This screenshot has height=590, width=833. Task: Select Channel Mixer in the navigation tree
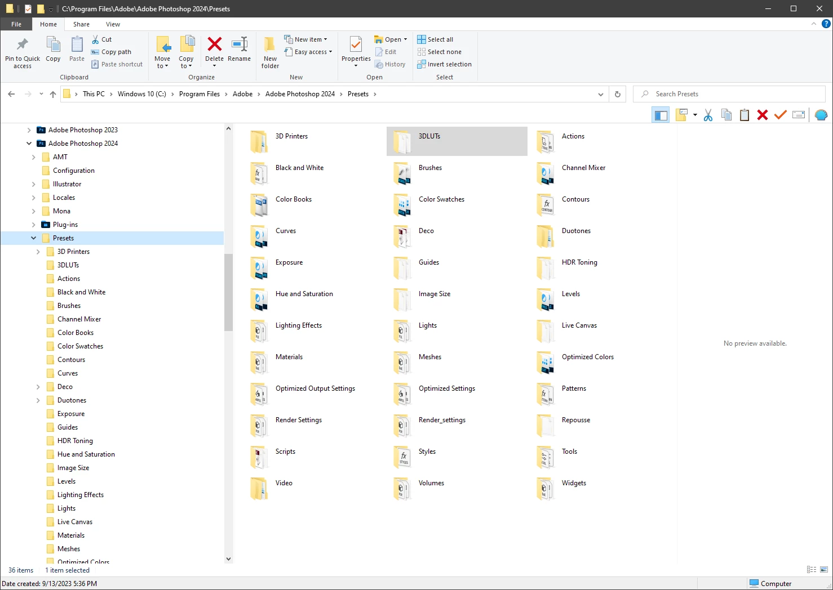click(x=79, y=319)
